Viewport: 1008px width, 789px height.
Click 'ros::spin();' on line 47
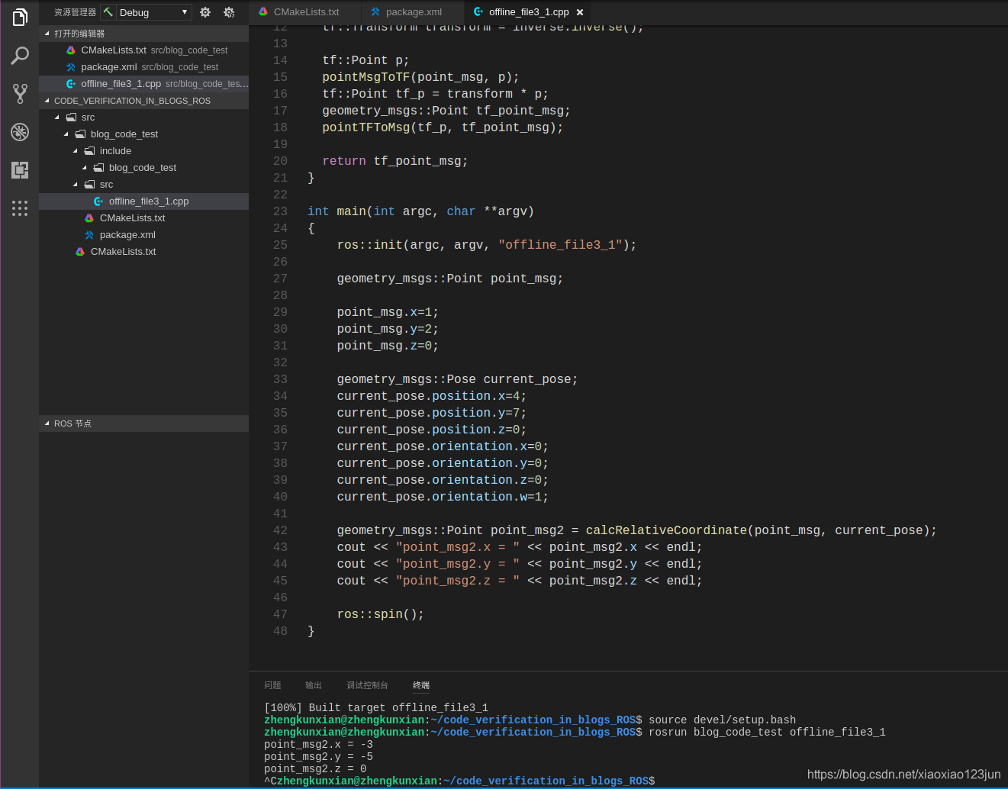[380, 614]
